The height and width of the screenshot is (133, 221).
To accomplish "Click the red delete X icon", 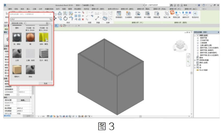I will point(83,19).
